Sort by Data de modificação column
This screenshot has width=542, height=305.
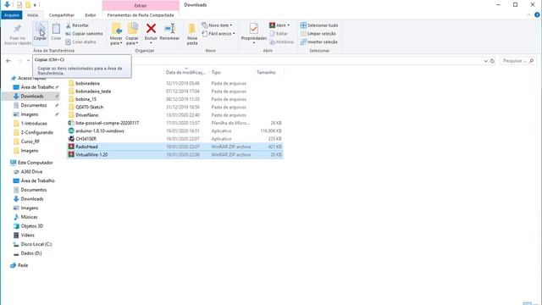pos(185,72)
